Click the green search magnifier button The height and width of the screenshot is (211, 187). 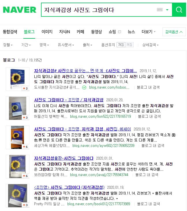(x=179, y=10)
